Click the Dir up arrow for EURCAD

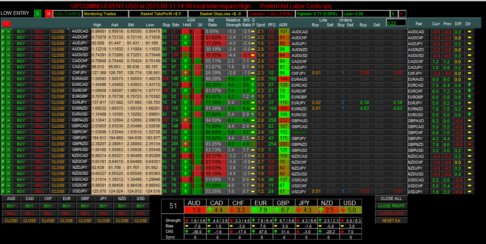tap(469, 85)
